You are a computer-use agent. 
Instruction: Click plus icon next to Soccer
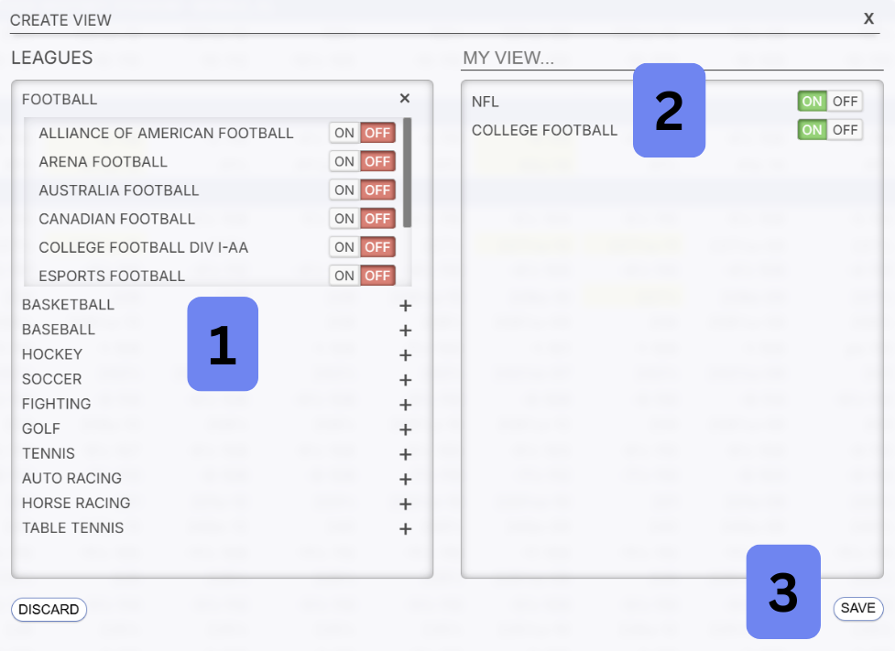tap(405, 380)
